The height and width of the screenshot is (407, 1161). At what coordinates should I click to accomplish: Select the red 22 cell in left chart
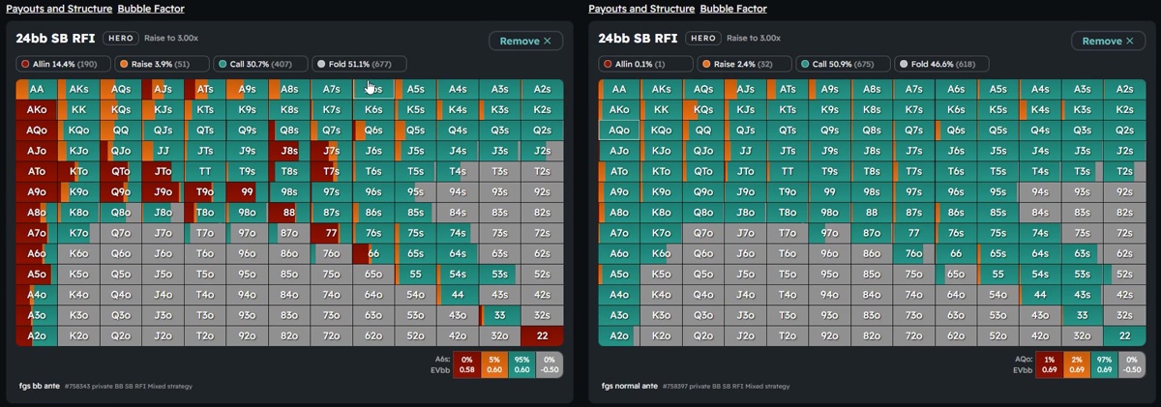(x=542, y=335)
